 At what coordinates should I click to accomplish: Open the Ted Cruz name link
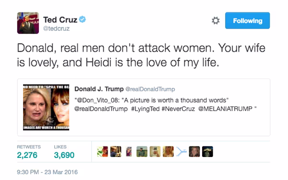[x=60, y=20]
